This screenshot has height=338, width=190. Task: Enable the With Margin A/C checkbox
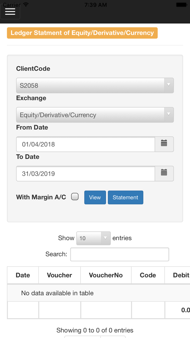[x=74, y=196]
